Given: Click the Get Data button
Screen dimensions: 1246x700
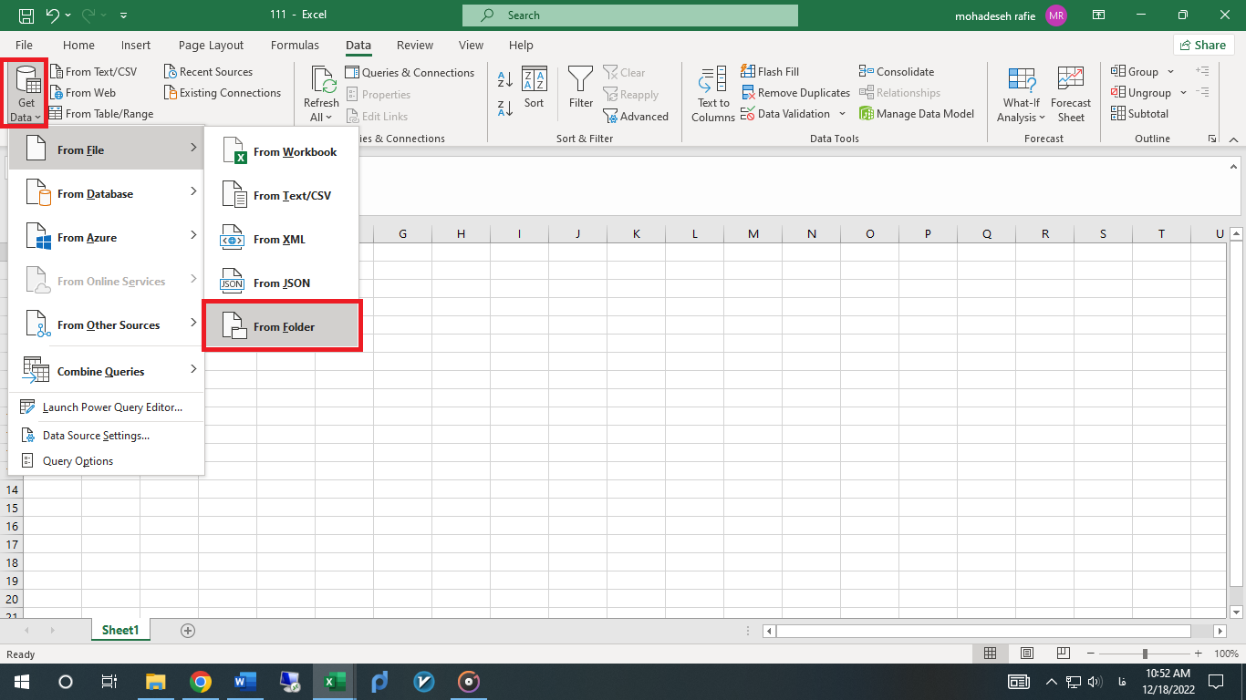Looking at the screenshot, I should [26, 95].
